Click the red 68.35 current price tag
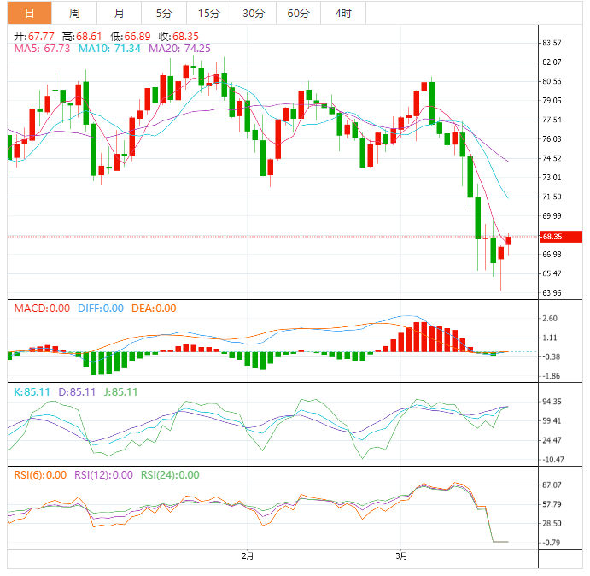The image size is (590, 576). click(561, 236)
